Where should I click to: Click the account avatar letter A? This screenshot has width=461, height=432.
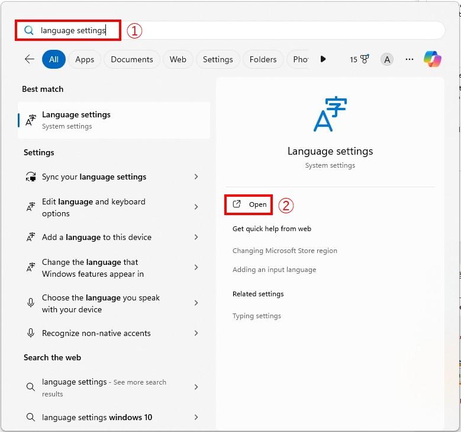tap(387, 59)
